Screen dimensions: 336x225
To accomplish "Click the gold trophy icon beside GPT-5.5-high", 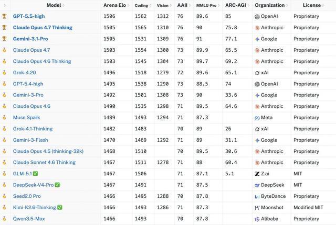I will click(x=4, y=16).
